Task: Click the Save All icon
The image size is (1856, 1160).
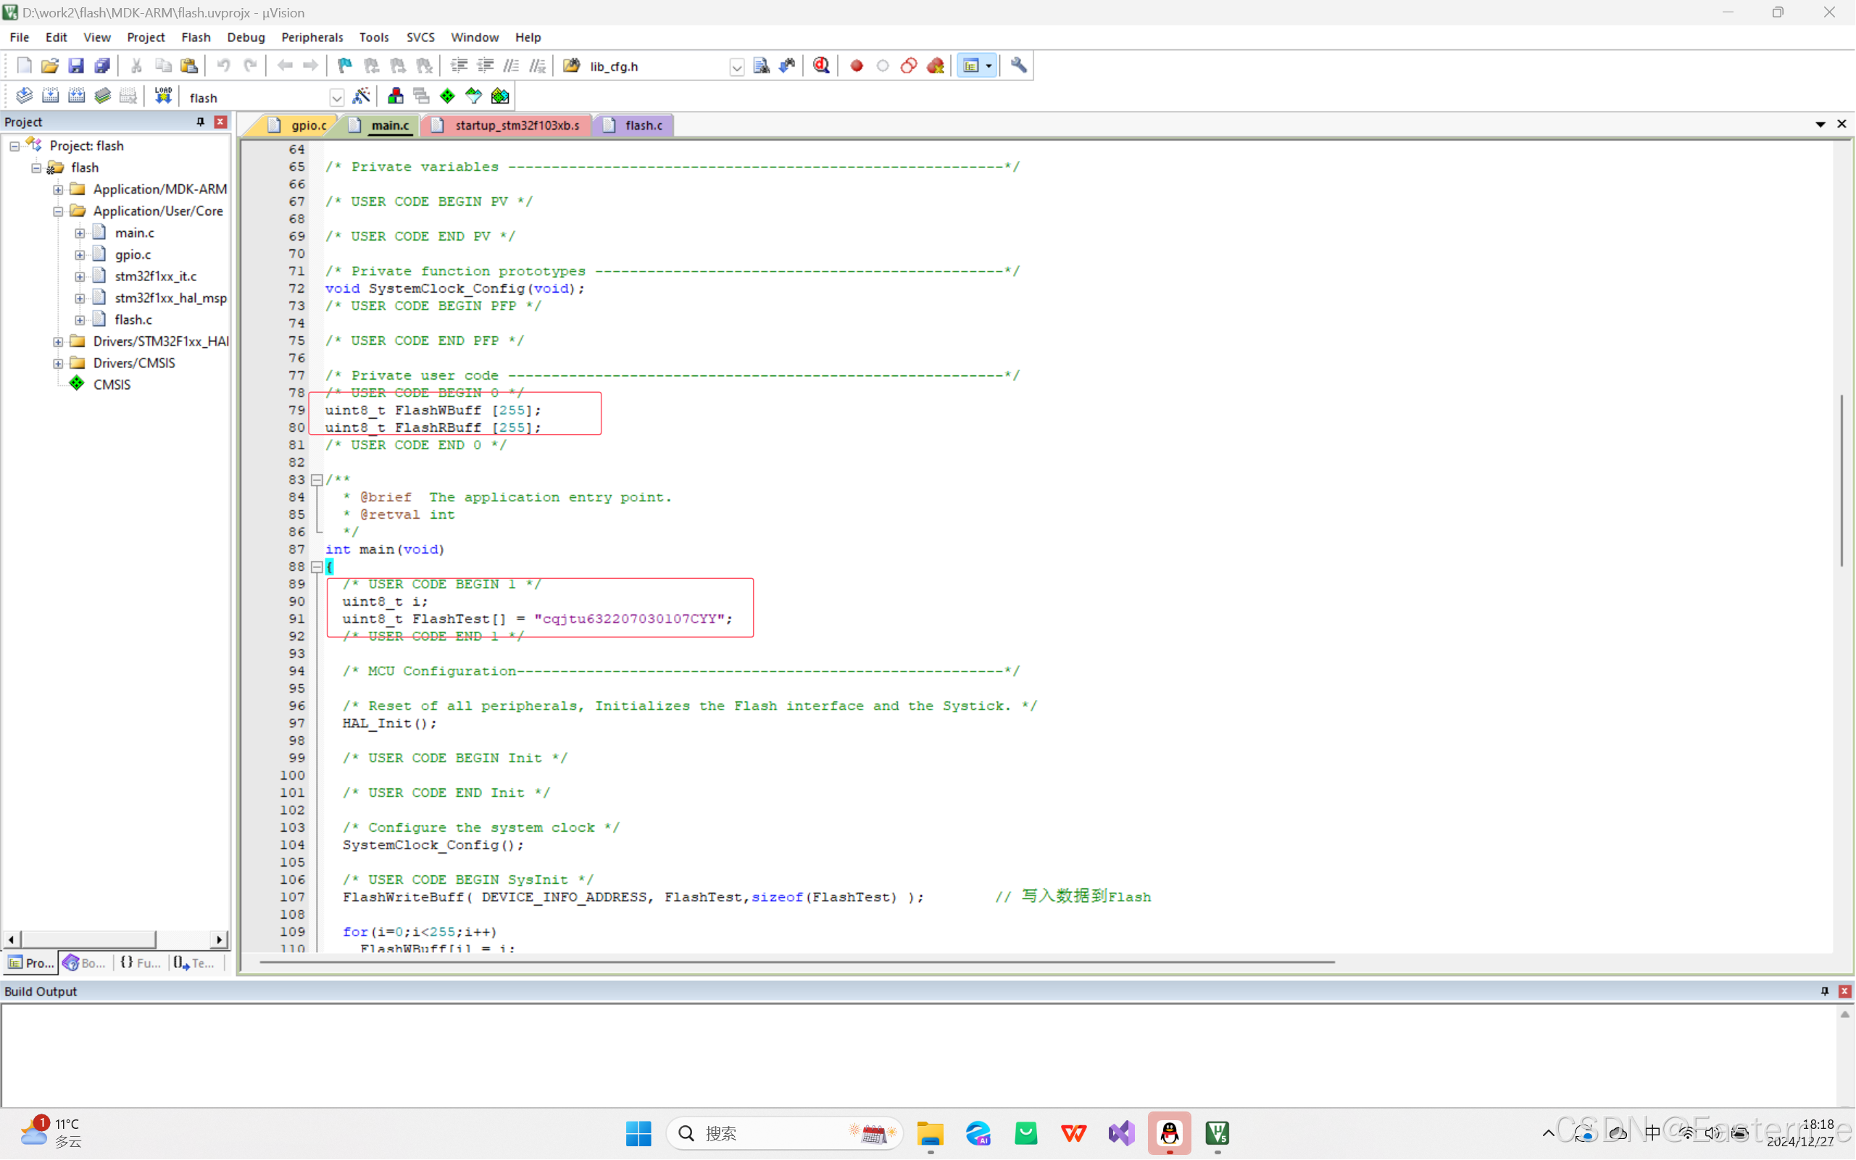Action: pos(102,66)
